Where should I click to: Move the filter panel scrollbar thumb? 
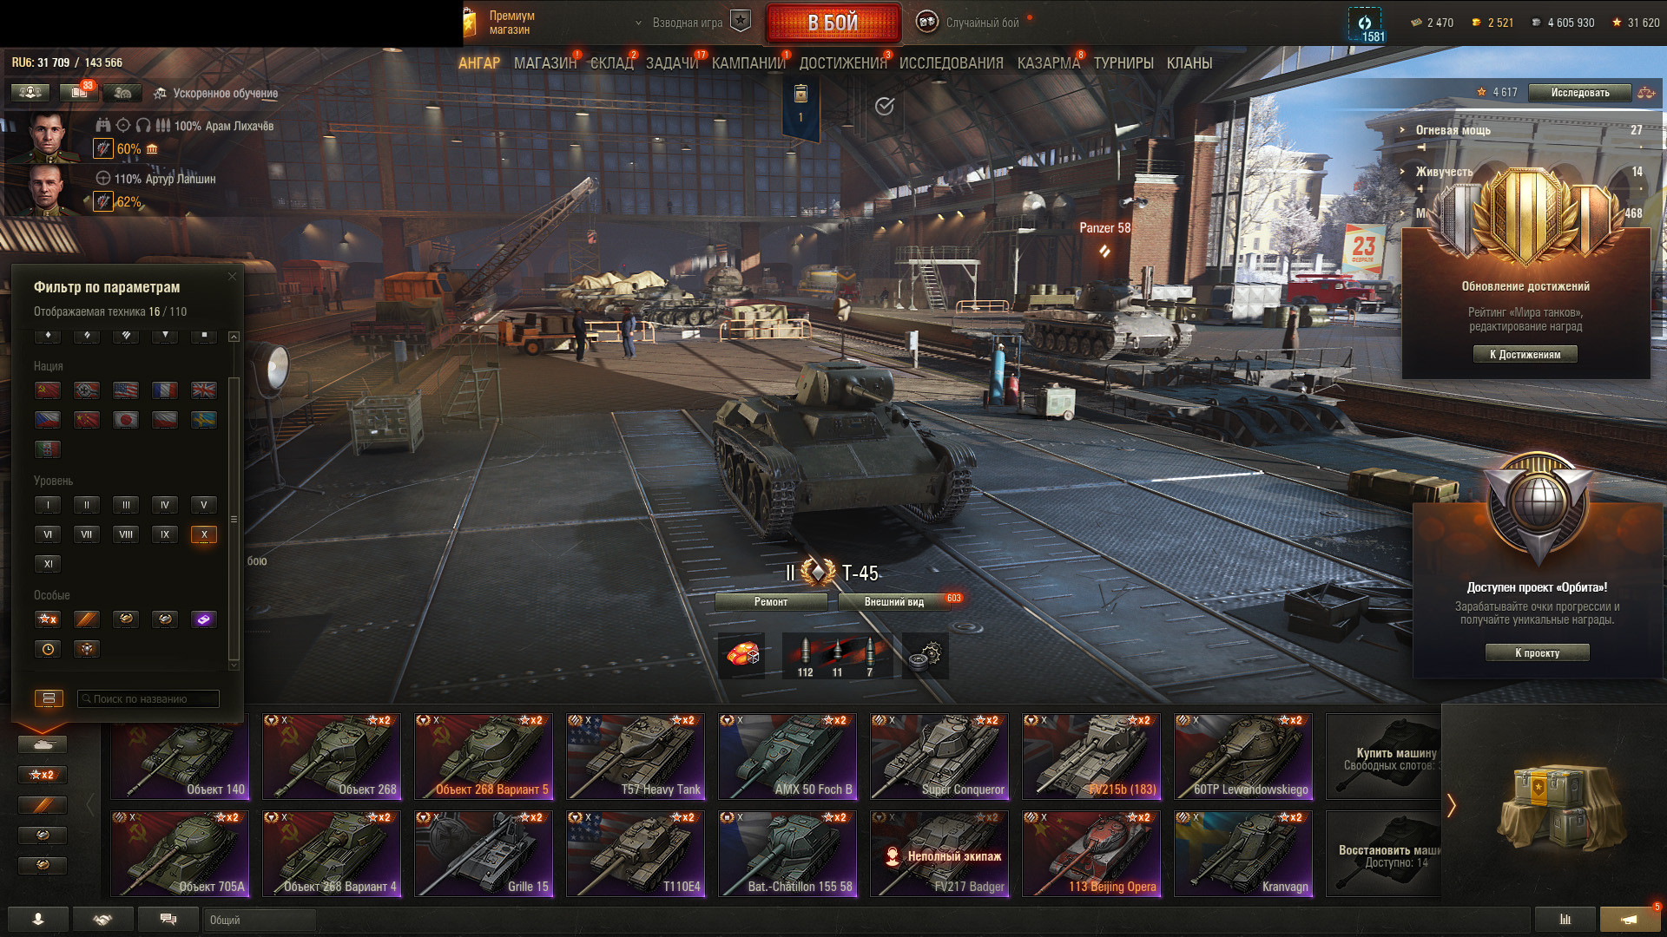tap(233, 518)
